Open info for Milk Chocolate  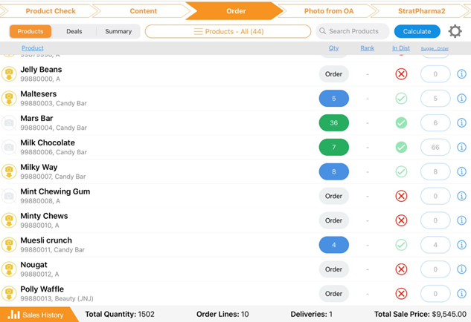tap(461, 147)
